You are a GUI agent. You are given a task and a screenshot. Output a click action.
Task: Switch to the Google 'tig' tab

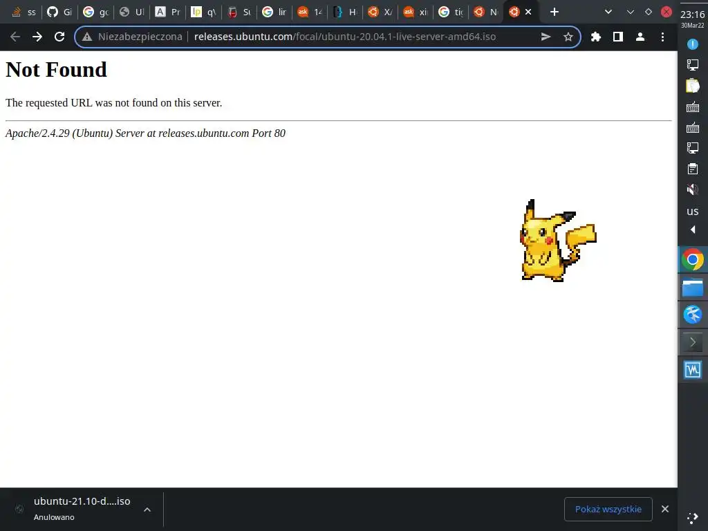click(x=451, y=12)
